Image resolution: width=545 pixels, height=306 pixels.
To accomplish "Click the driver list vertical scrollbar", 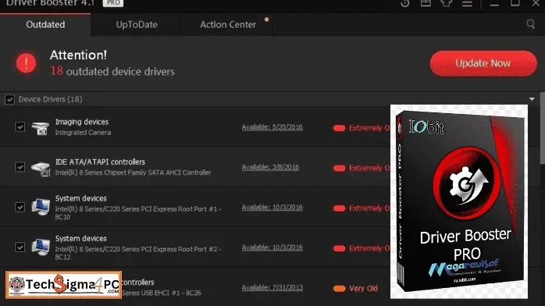I will (542, 128).
